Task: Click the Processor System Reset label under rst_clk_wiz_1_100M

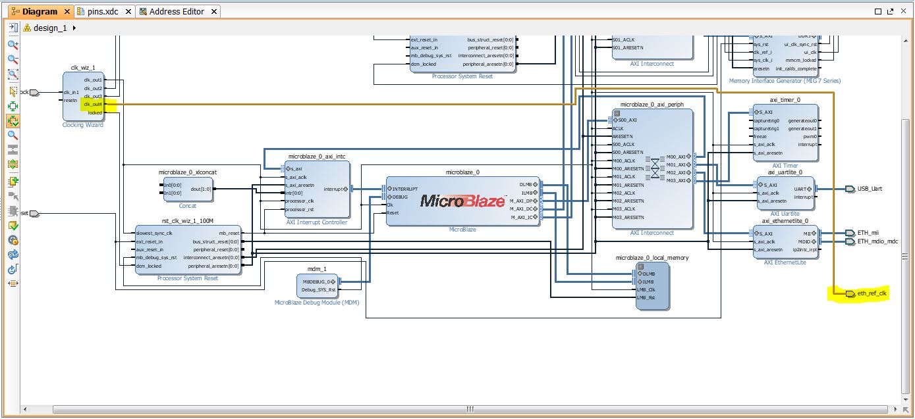Action: pos(188,278)
